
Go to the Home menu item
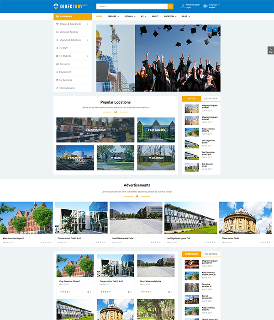[x=99, y=16]
